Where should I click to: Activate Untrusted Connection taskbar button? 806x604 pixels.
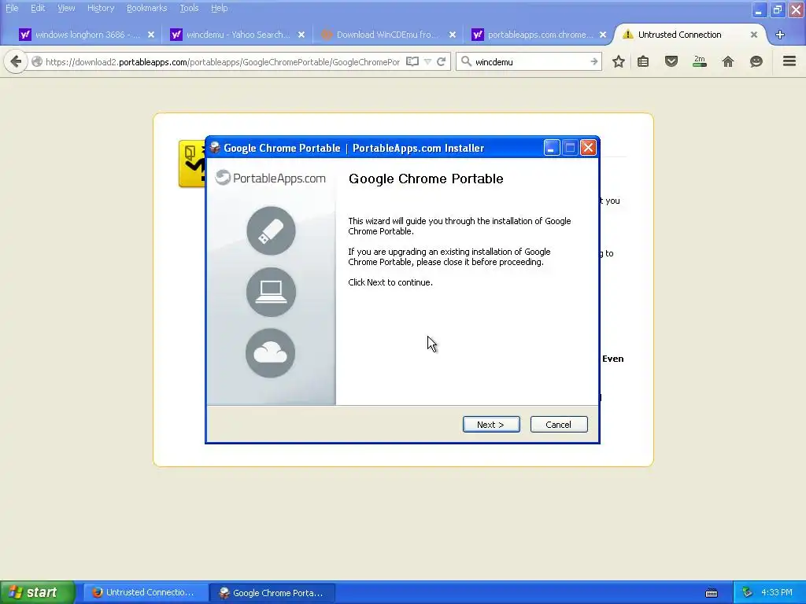coord(146,592)
